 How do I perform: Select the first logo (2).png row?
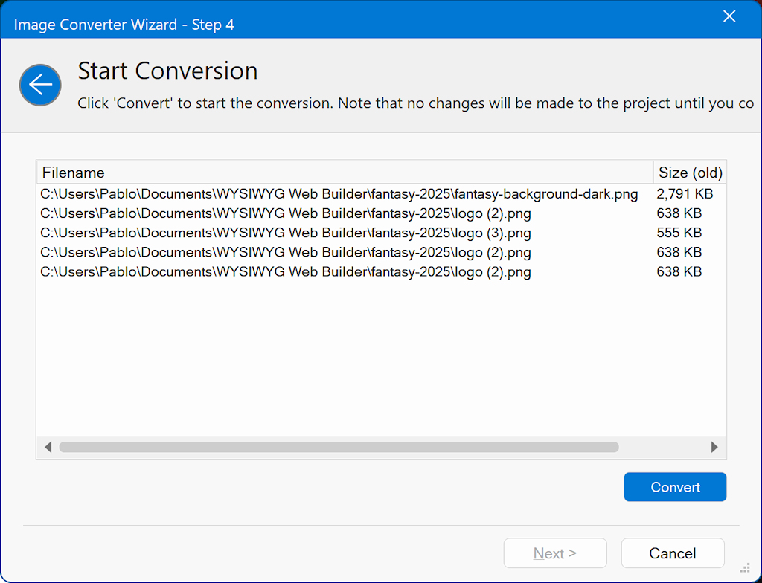(285, 213)
